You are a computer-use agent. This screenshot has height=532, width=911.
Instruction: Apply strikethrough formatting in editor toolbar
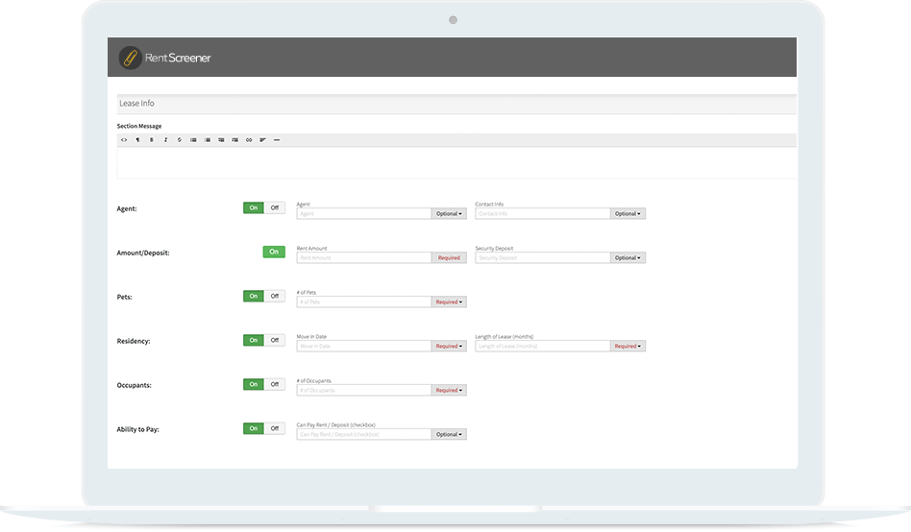180,140
